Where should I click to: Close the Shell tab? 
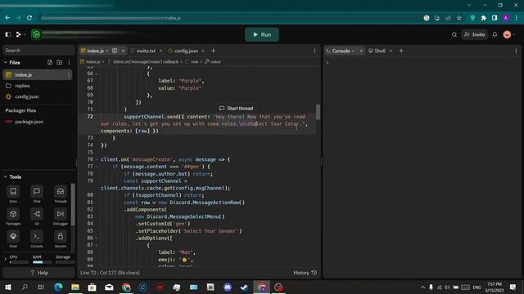click(391, 51)
